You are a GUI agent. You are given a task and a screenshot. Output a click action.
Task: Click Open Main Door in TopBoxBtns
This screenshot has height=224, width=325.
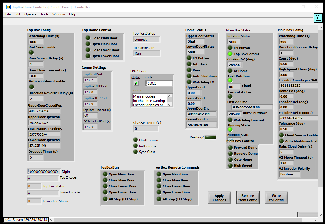click(105, 174)
